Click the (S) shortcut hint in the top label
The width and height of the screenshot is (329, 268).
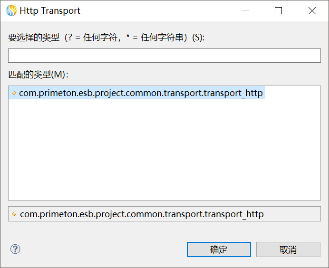click(x=198, y=38)
